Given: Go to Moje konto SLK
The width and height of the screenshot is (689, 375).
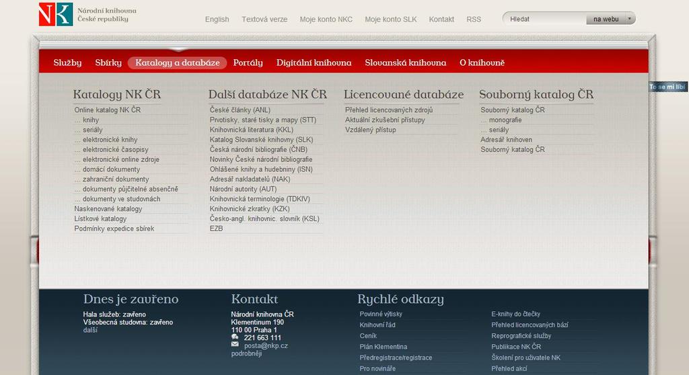Looking at the screenshot, I should [x=391, y=19].
